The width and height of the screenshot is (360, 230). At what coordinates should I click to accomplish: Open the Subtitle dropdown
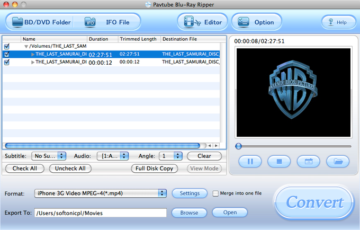pyautogui.click(x=49, y=156)
